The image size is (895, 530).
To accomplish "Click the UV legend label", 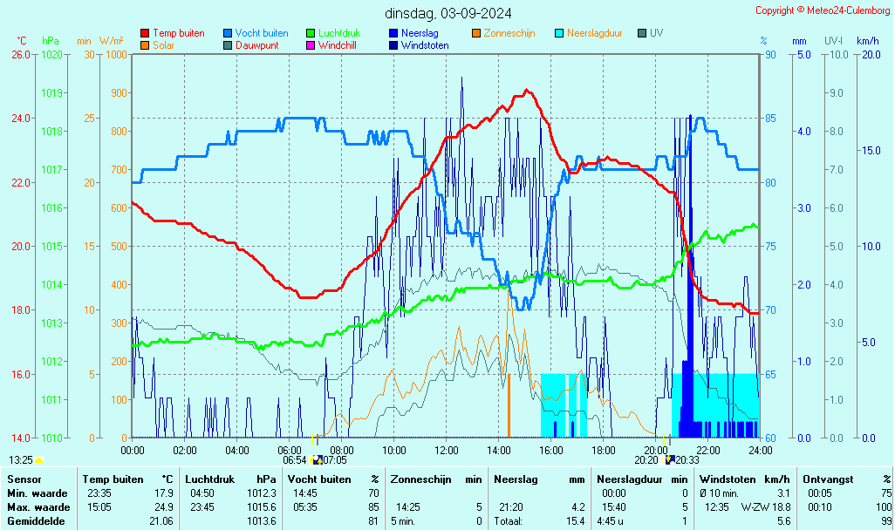I will click(x=656, y=33).
